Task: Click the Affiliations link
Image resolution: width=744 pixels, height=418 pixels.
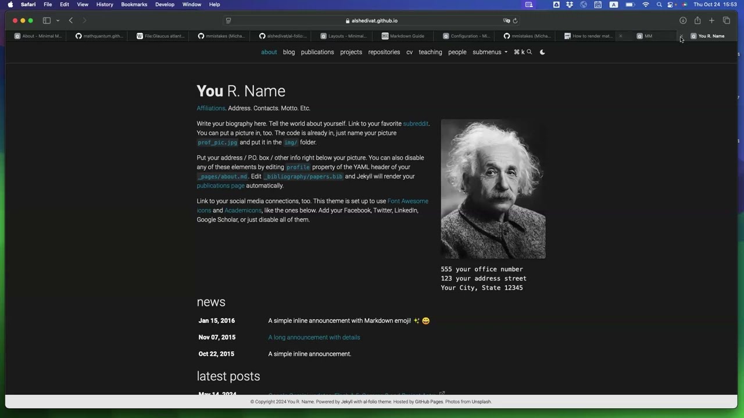Action: coord(211,108)
